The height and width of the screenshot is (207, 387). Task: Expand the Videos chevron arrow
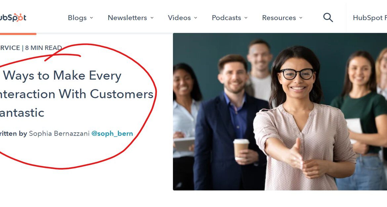click(195, 18)
